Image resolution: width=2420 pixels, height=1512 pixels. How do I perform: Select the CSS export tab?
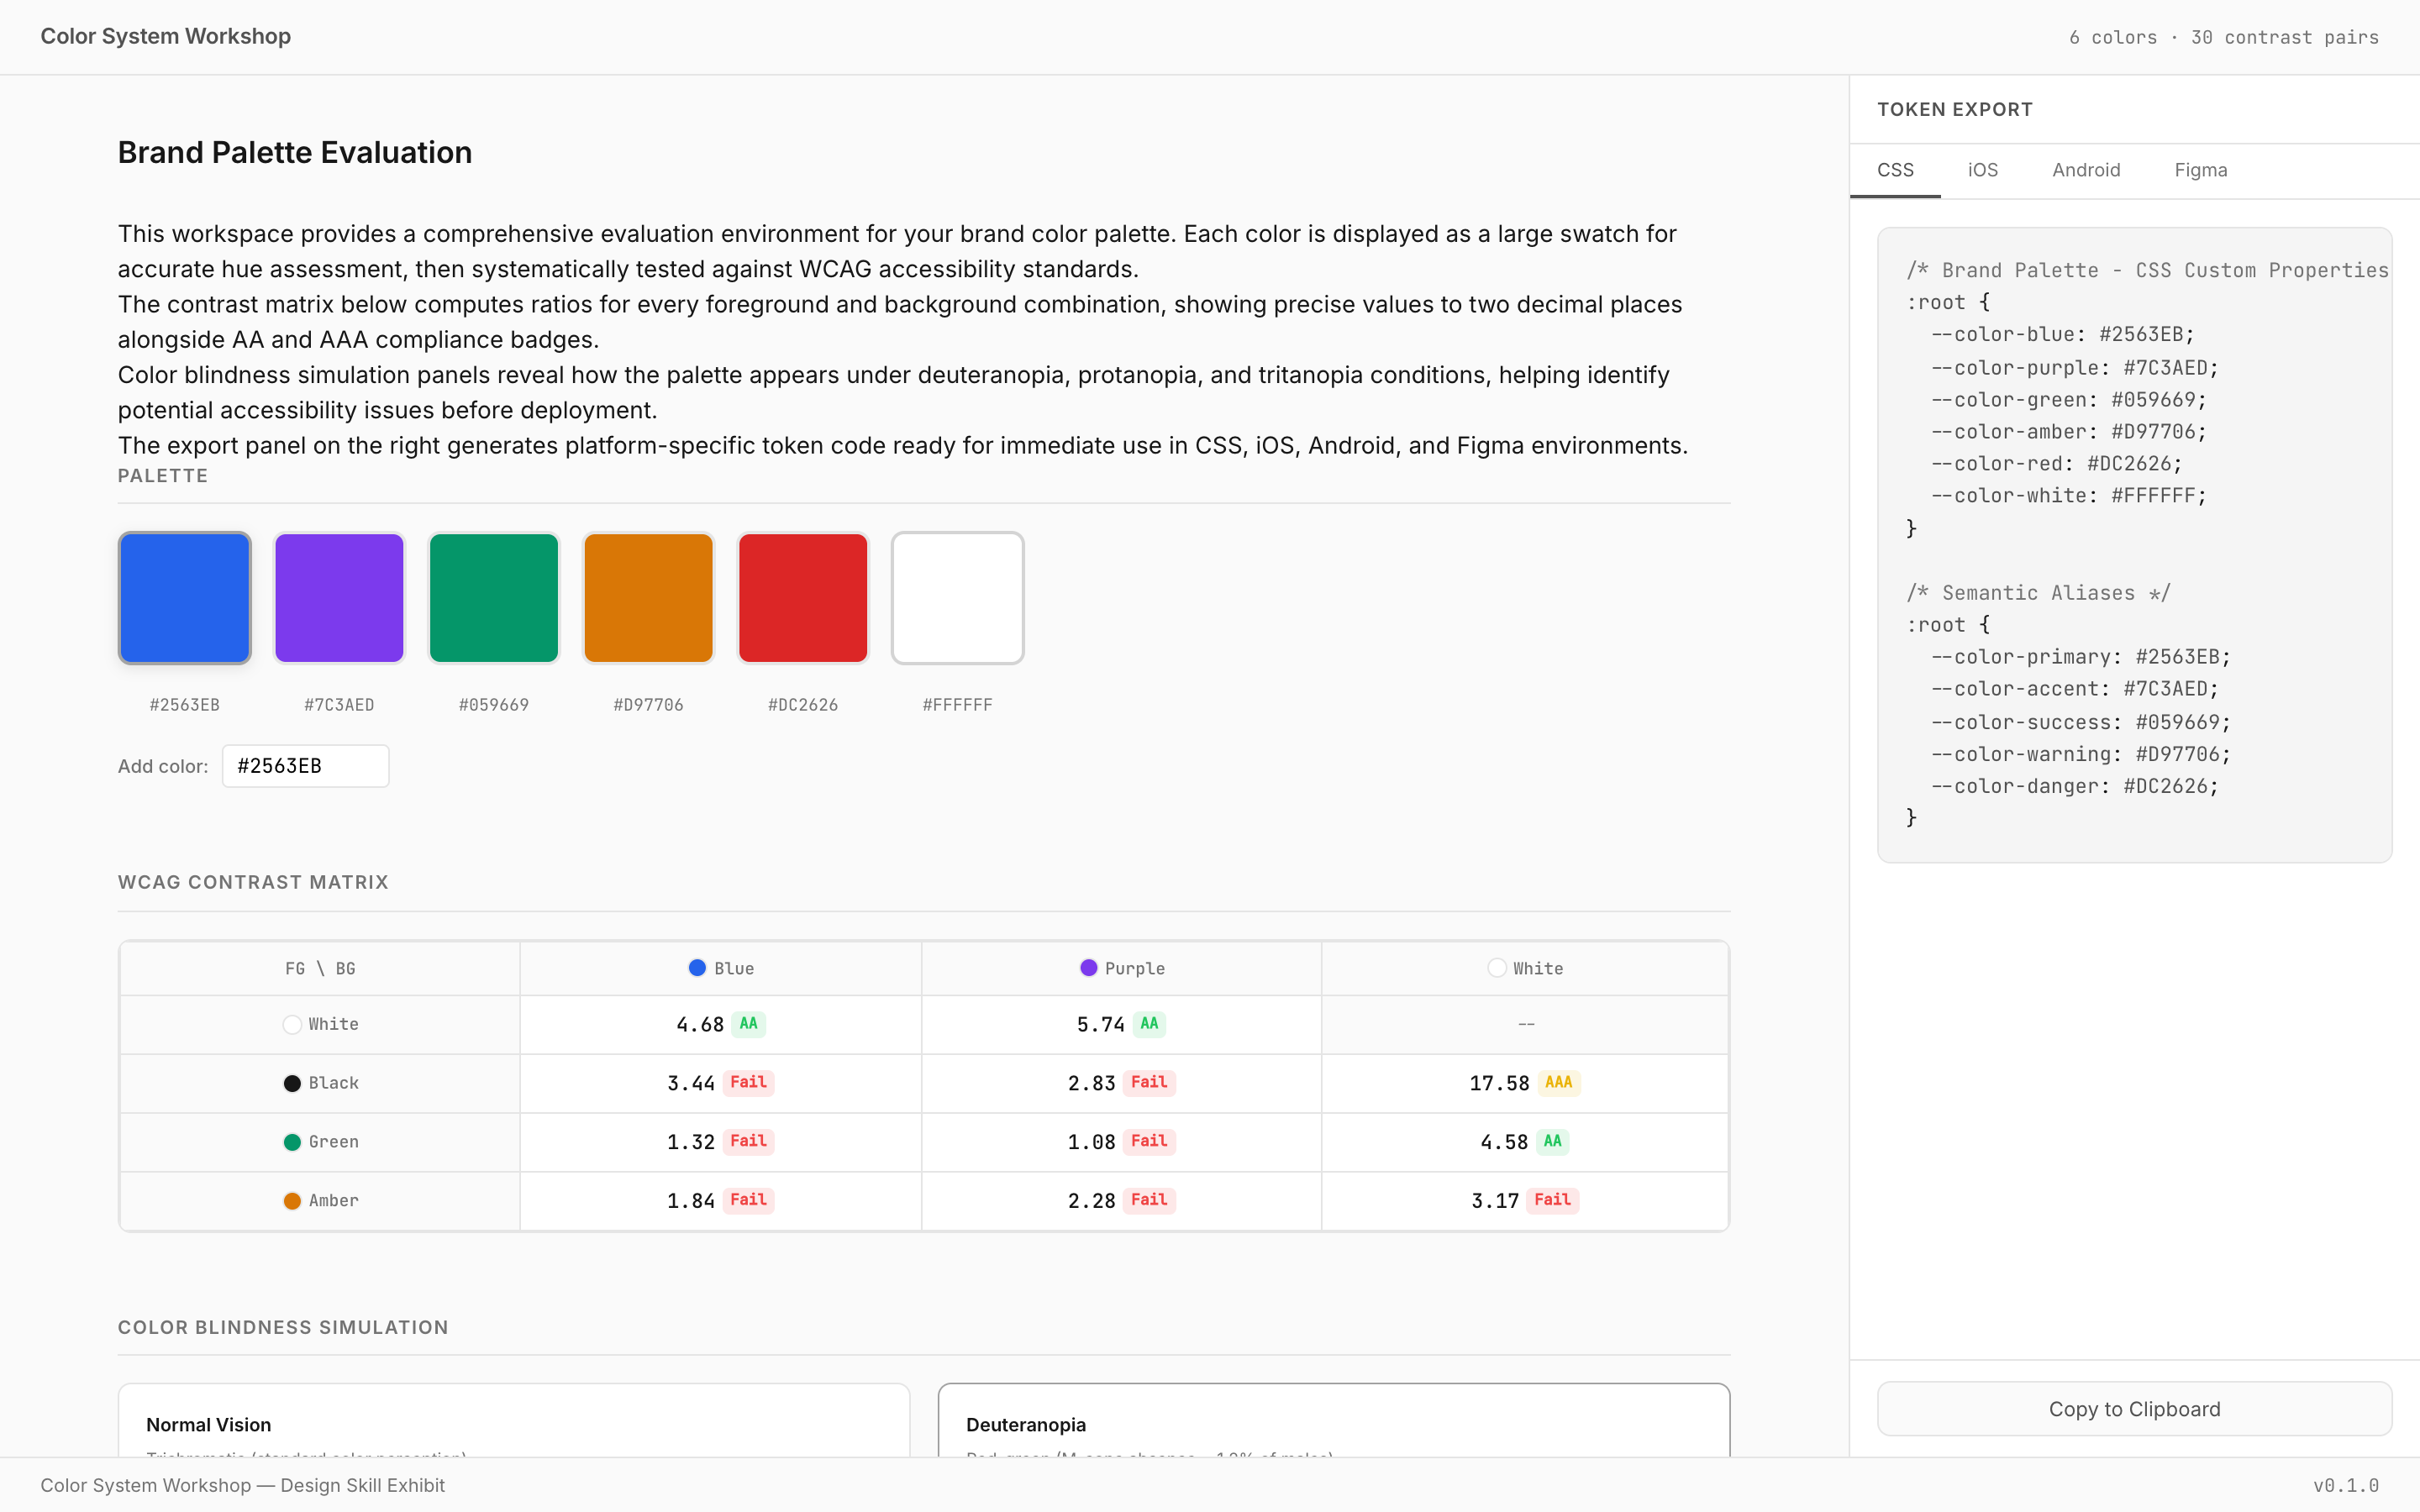(x=1895, y=170)
